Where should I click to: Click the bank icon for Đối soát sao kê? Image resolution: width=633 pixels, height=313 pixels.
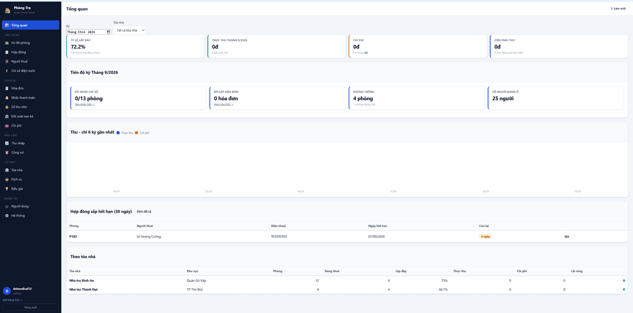pyautogui.click(x=7, y=116)
